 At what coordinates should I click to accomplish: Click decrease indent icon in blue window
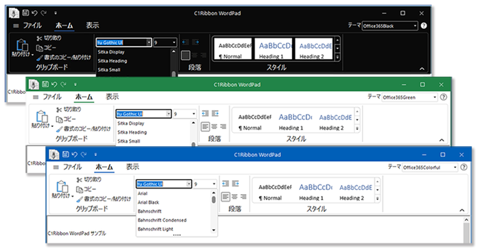(x=226, y=183)
